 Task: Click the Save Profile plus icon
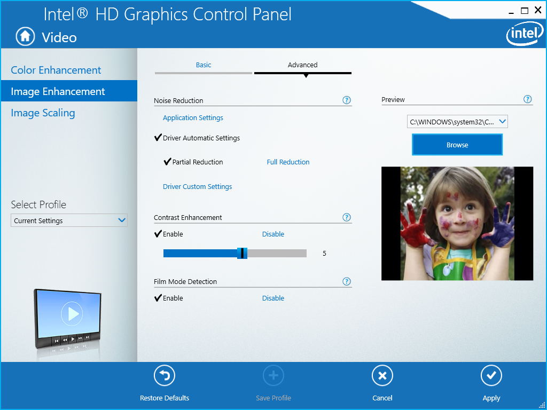click(273, 376)
